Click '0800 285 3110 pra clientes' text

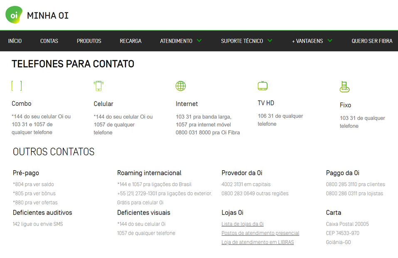click(x=355, y=184)
